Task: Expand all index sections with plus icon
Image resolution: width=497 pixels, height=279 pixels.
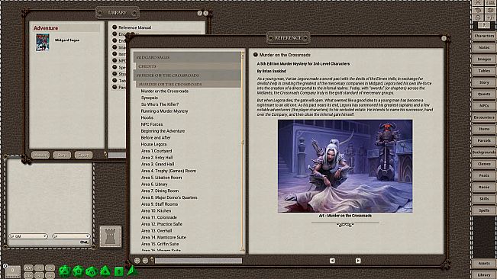Action: [x=137, y=261]
